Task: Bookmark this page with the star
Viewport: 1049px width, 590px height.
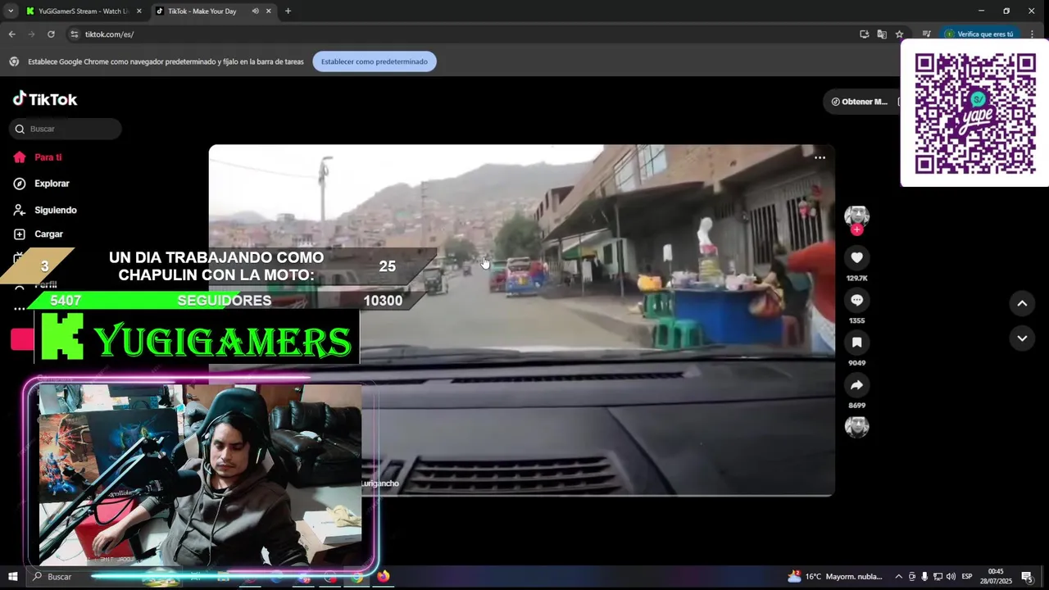Action: [899, 34]
